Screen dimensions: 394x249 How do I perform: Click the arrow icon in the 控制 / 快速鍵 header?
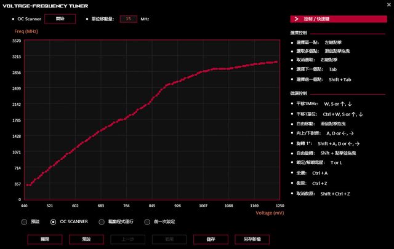click(296, 20)
